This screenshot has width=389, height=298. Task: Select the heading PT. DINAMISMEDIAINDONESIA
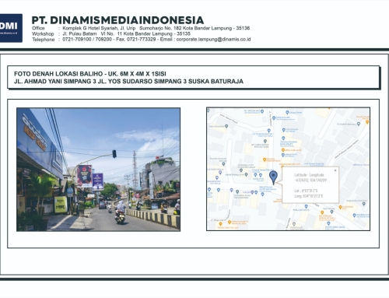[x=117, y=20]
